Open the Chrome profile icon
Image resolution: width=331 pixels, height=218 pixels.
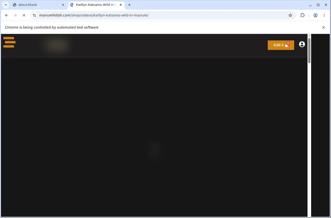(315, 15)
